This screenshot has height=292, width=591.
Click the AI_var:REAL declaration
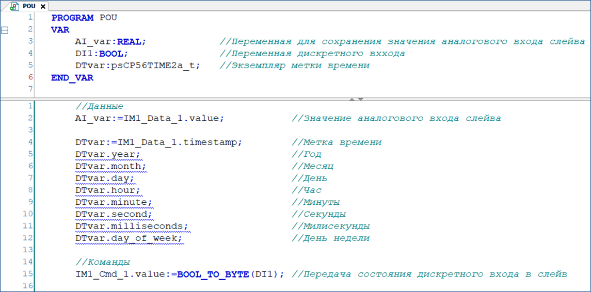[110, 42]
